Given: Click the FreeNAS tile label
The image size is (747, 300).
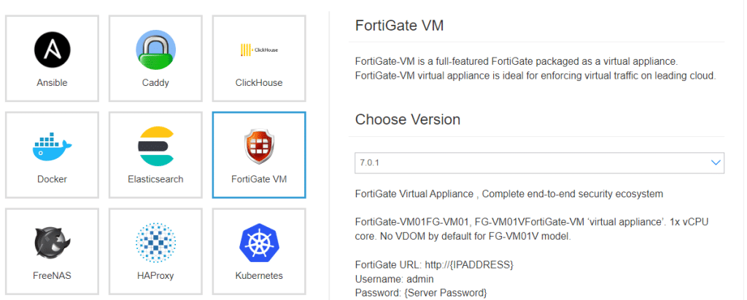Looking at the screenshot, I should click(52, 276).
